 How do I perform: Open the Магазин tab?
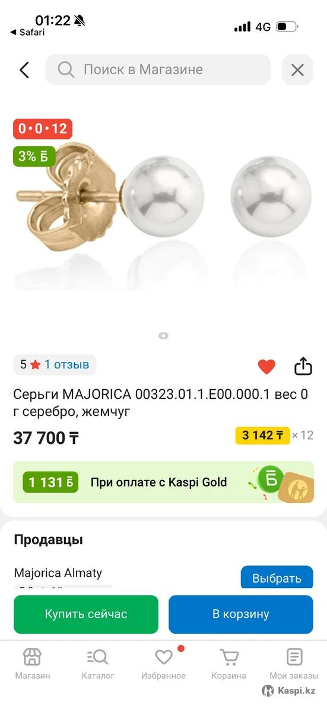coord(33,663)
